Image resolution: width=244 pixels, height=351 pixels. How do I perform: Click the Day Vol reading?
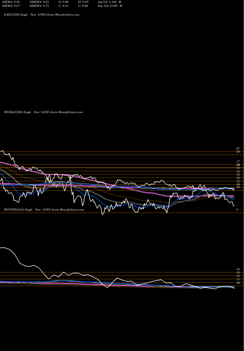tap(110, 6)
